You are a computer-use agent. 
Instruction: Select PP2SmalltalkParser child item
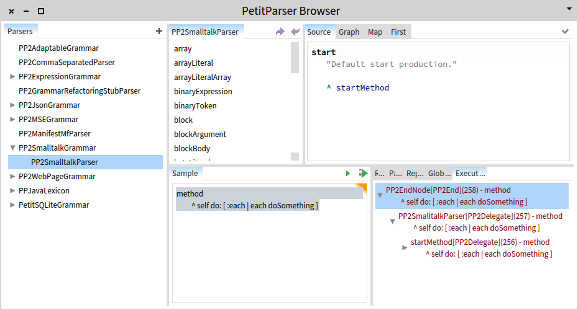[x=86, y=162]
